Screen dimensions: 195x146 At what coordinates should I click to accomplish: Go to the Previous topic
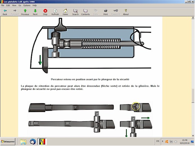[25, 12]
